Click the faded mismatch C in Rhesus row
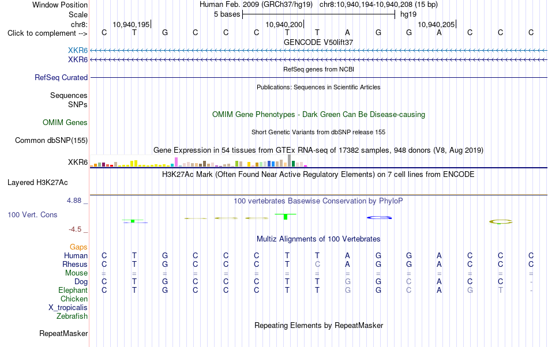Screen dimensions: 548x347 click(x=317, y=264)
